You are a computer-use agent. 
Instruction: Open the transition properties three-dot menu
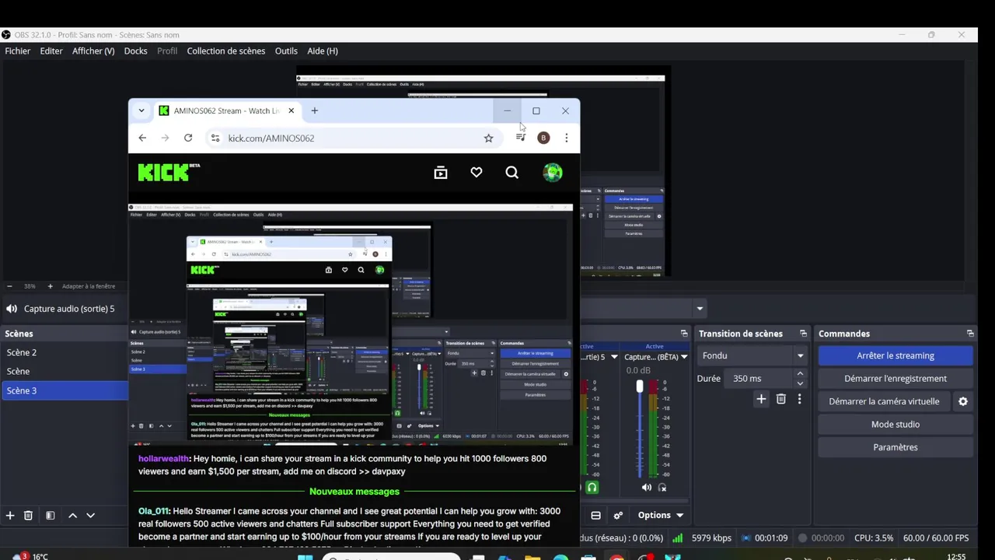click(799, 399)
